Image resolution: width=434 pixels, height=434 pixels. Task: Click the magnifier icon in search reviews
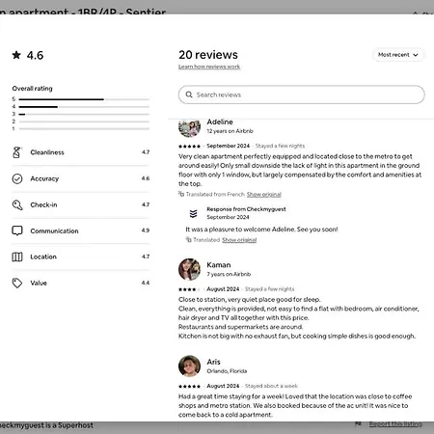[x=189, y=95]
